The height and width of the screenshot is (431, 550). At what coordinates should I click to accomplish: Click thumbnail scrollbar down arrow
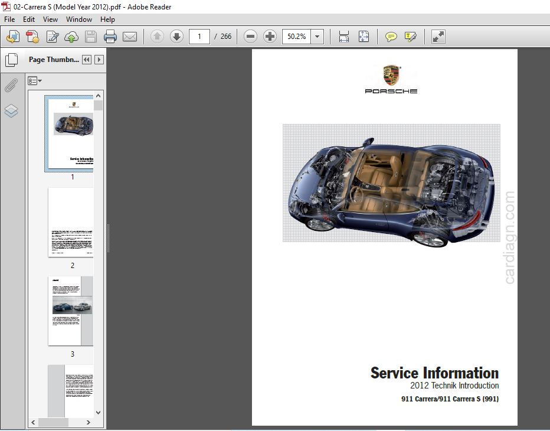[98, 413]
